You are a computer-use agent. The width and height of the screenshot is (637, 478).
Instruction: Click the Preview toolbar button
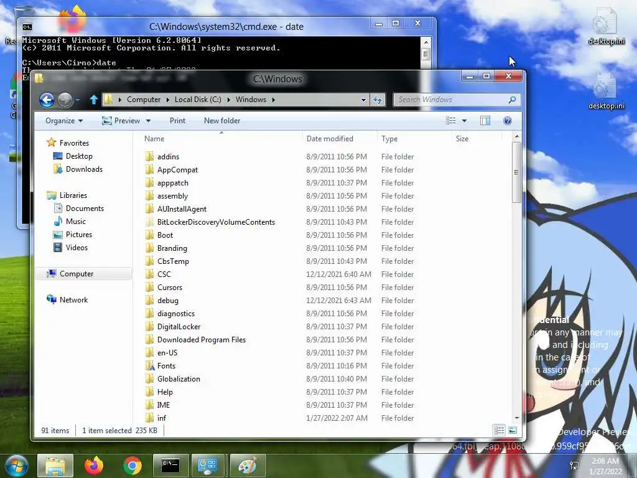121,121
